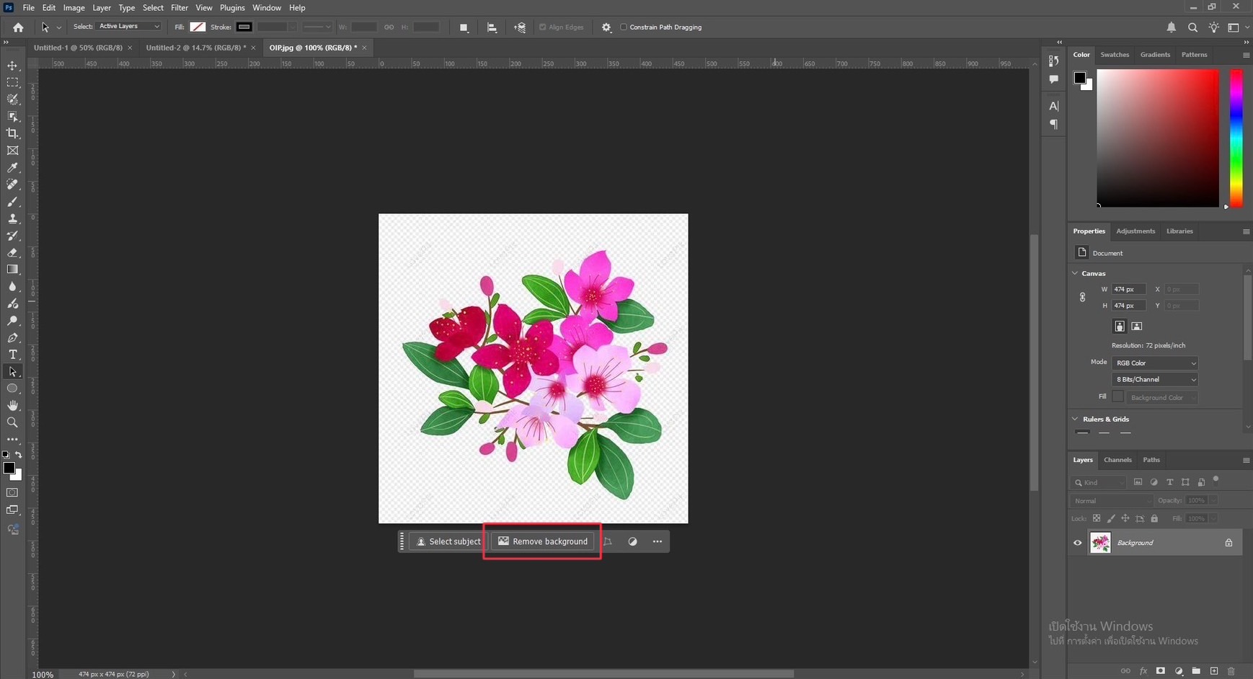Select the Eraser tool
This screenshot has width=1253, height=679.
tap(12, 252)
